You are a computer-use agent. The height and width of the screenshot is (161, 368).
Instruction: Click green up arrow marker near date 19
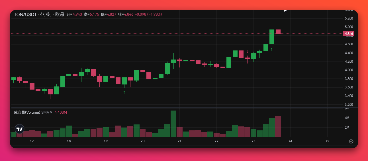[x=124, y=92]
